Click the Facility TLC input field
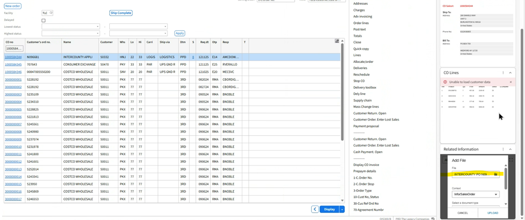The image size is (525, 220). [47, 13]
